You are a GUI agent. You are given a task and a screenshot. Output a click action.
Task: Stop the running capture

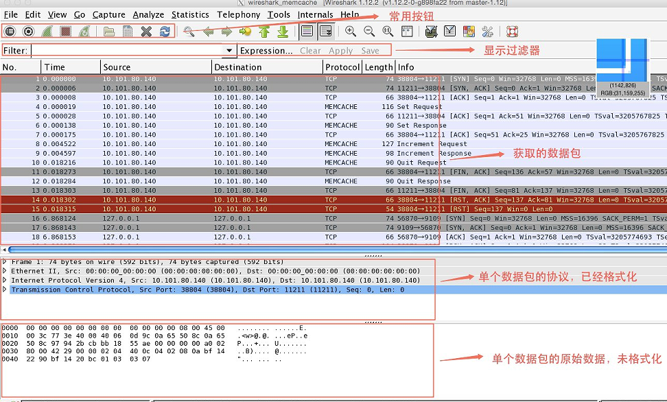(x=65, y=32)
